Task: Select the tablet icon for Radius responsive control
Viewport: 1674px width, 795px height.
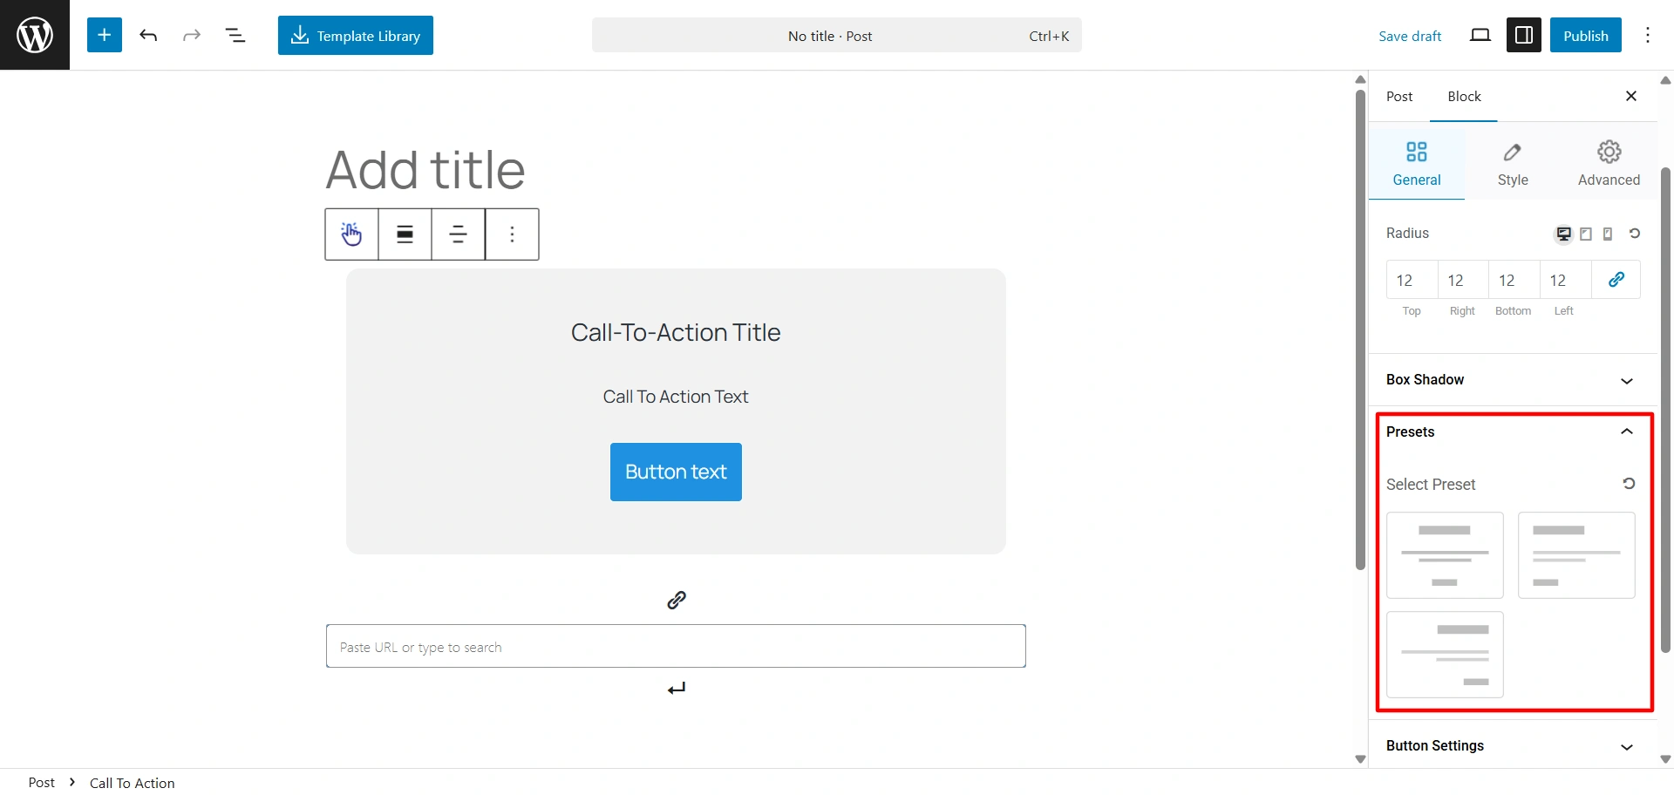Action: (x=1586, y=234)
